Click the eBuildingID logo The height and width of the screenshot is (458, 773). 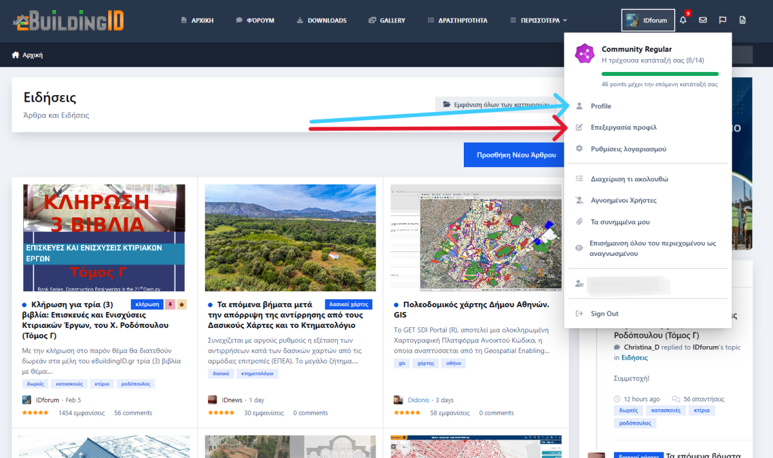point(68,20)
